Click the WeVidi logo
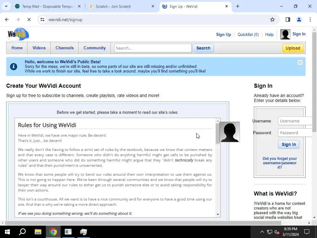Screen dimensions: 317x238 (18, 34)
